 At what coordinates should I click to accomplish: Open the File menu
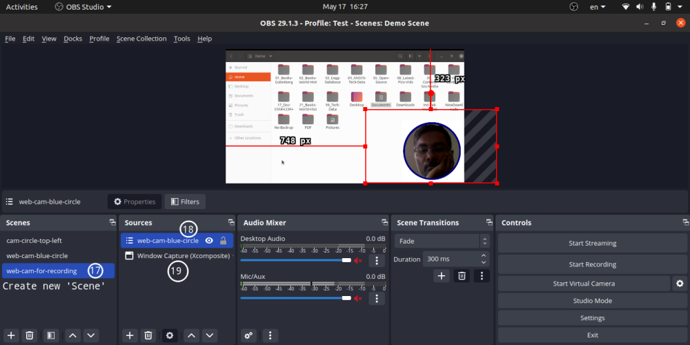[10, 39]
